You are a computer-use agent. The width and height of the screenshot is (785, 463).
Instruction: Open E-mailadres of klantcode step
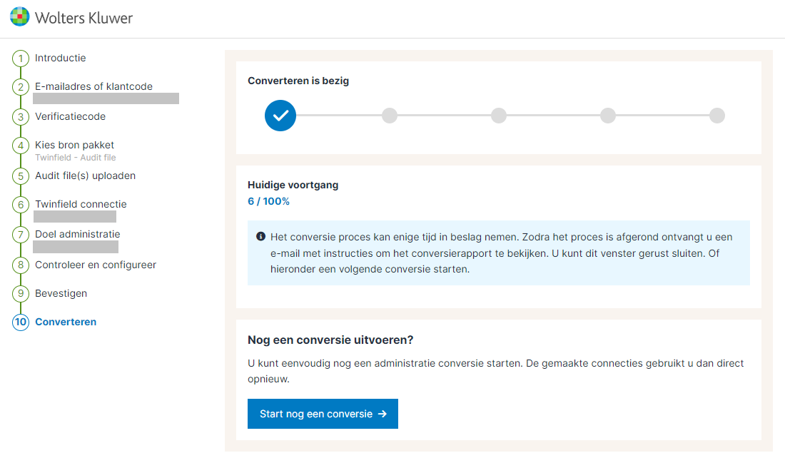click(x=93, y=86)
